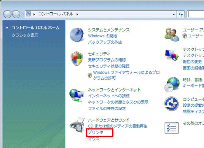Viewport: 204px width, 148px height.
Task: Open the Ease of Access circular icon
Action: pyautogui.click(x=171, y=103)
